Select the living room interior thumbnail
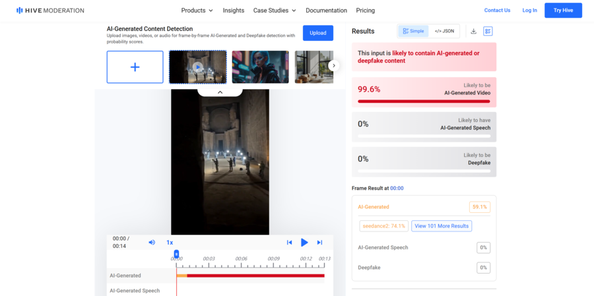The width and height of the screenshot is (594, 296). click(x=314, y=67)
